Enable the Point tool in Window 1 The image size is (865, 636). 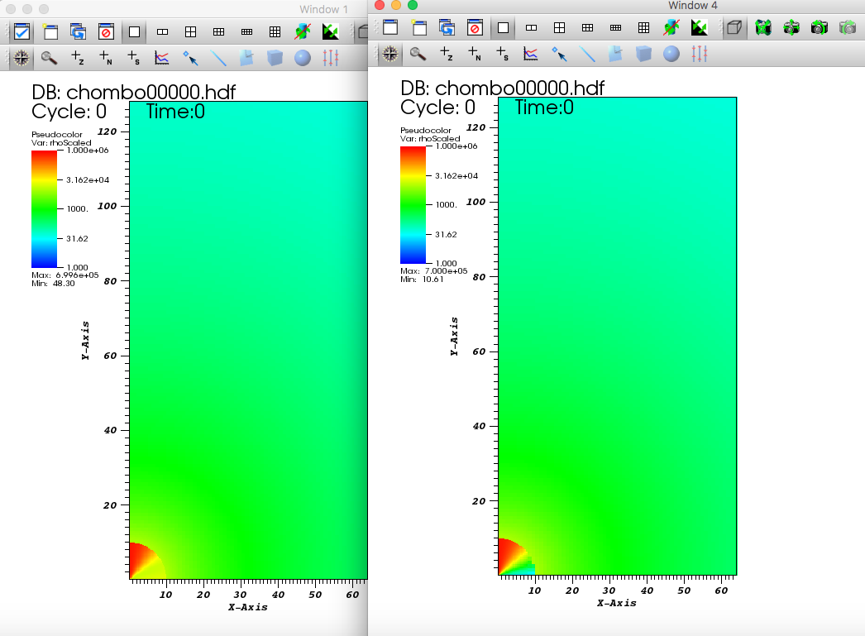point(190,57)
